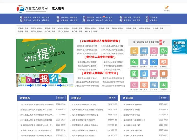Select the 成绩查询 magnifier icon
Screen dimensions: 187x140
pyautogui.click(x=134, y=62)
